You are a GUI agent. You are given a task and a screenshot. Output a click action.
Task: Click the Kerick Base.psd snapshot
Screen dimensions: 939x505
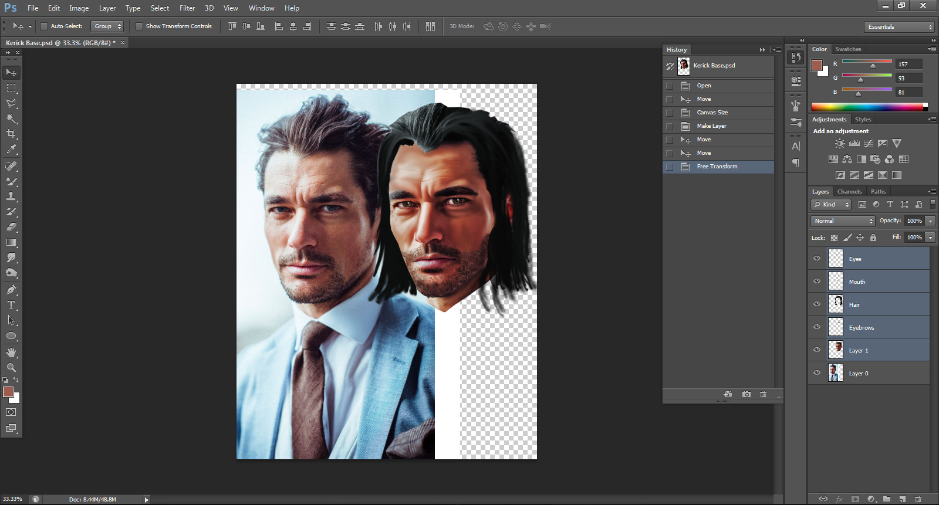[x=718, y=66]
